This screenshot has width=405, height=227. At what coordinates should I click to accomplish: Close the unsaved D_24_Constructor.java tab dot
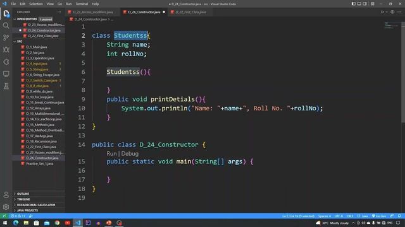(164, 12)
